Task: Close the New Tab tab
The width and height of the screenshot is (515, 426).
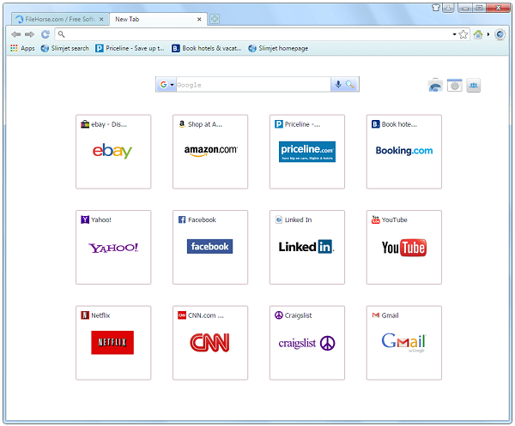Action: [x=199, y=20]
